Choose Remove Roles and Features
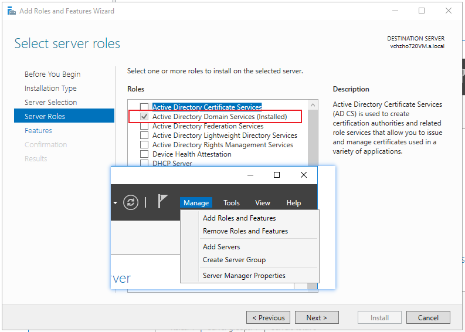Viewport: 465px width, 332px height. coord(245,231)
